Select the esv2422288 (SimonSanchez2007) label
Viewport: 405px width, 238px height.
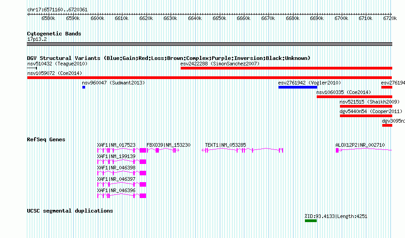[220, 64]
